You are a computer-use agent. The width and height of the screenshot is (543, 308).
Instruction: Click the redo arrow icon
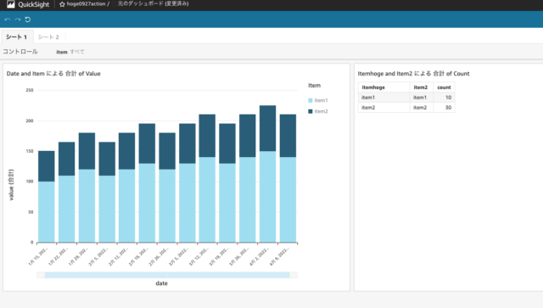[18, 20]
